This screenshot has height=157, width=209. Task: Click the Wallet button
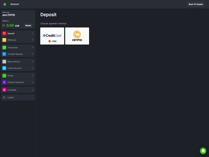[28, 26]
